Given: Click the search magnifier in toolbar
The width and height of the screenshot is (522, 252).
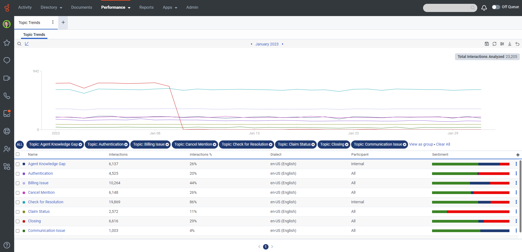Looking at the screenshot, I should click(19, 44).
